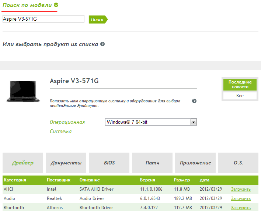This screenshot has height=211, width=261.
Task: Click the arrow icon to show my operating system
Action: [x=194, y=101]
